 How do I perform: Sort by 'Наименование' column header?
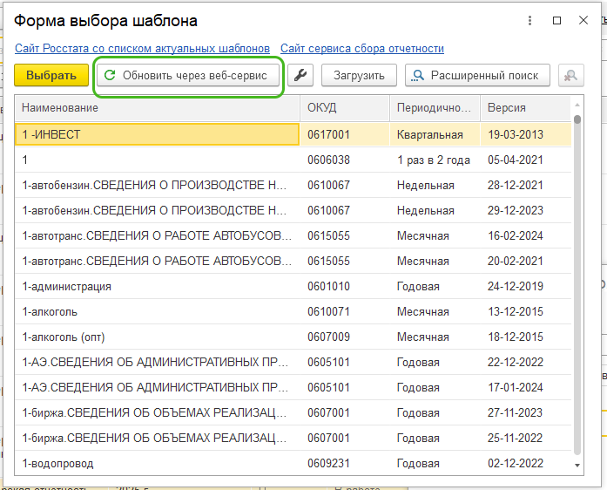point(157,108)
